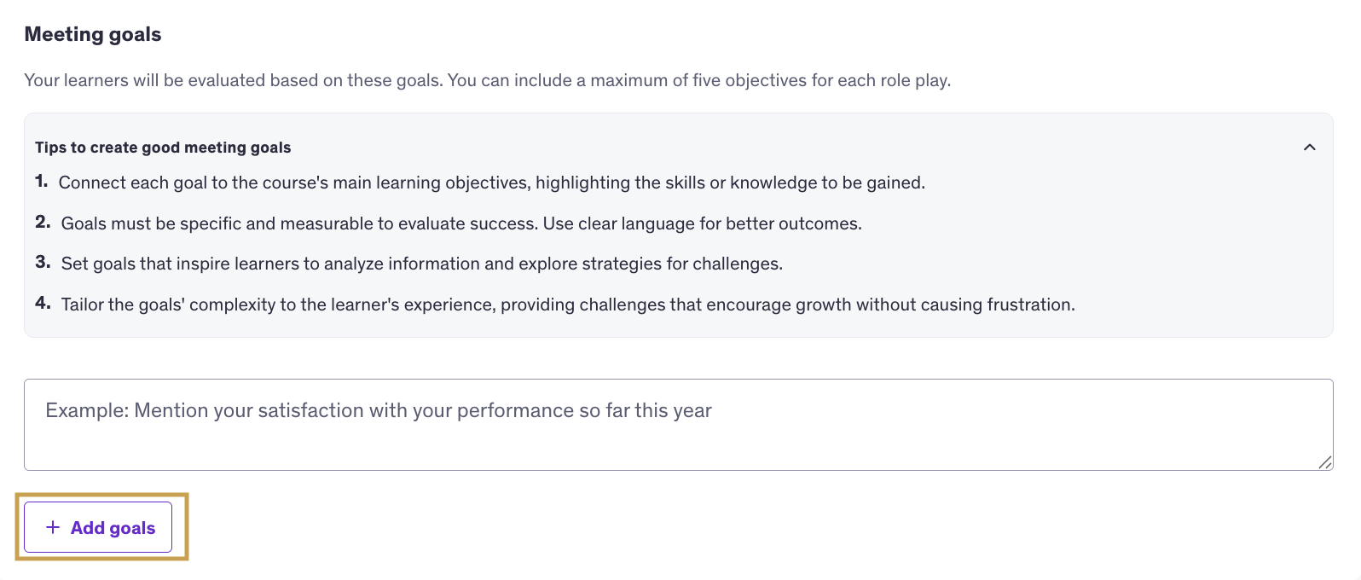
Task: Click the 'Add goals' text label
Action: click(x=113, y=528)
